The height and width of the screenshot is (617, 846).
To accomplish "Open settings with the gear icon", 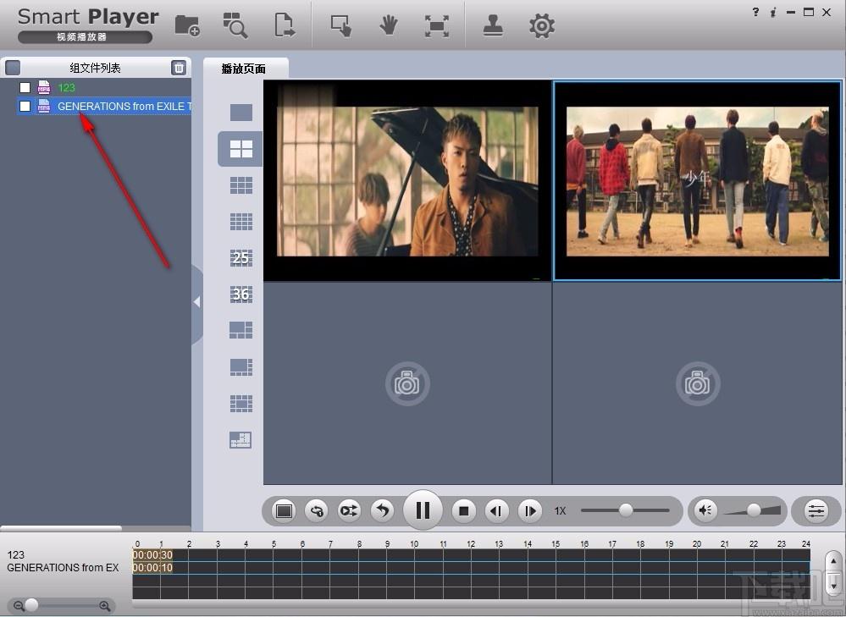I will 542,25.
